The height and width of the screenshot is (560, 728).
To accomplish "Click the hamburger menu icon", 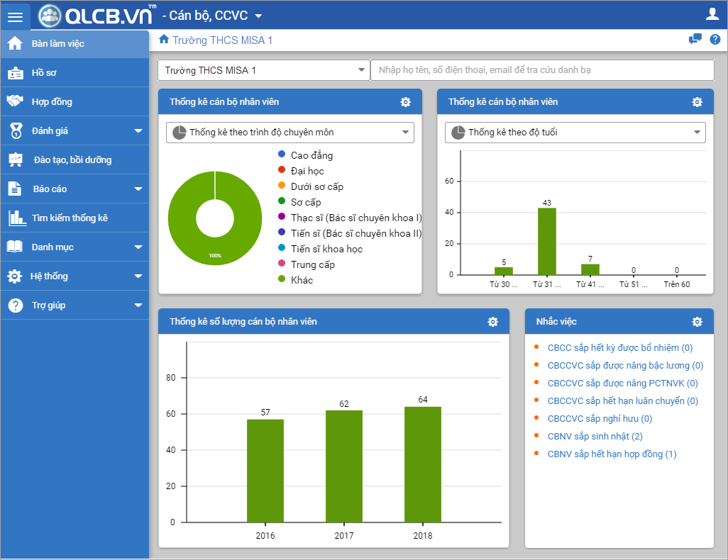I will coord(16,17).
